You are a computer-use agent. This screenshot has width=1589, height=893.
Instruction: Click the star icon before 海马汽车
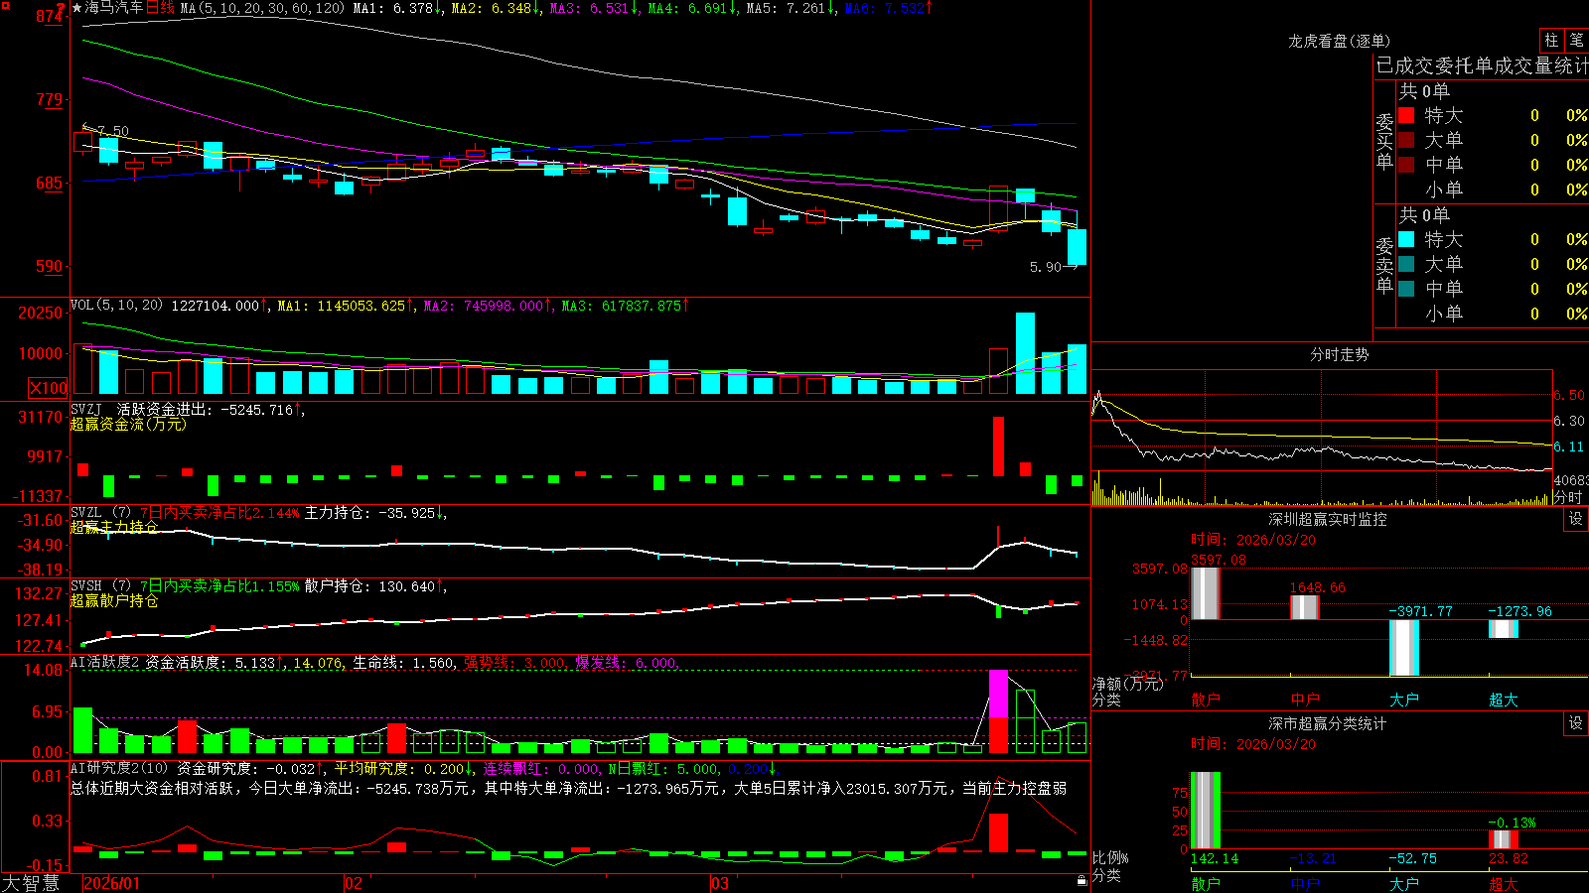point(77,8)
